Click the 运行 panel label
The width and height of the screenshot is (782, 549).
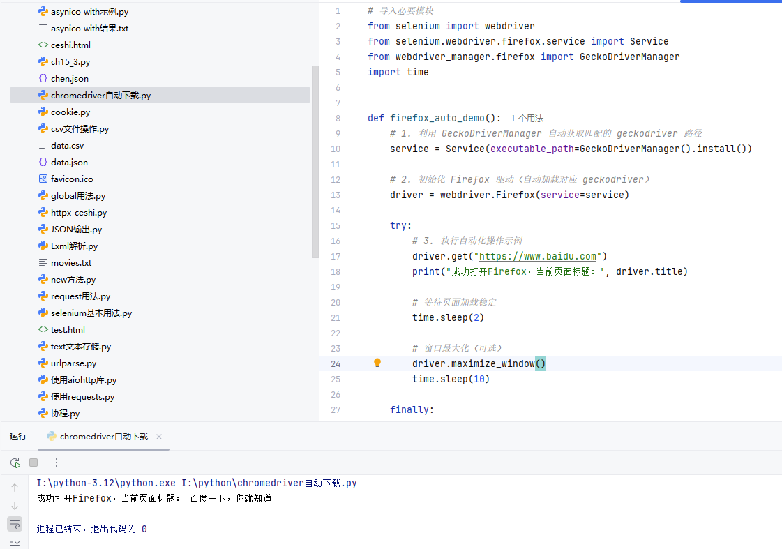18,437
